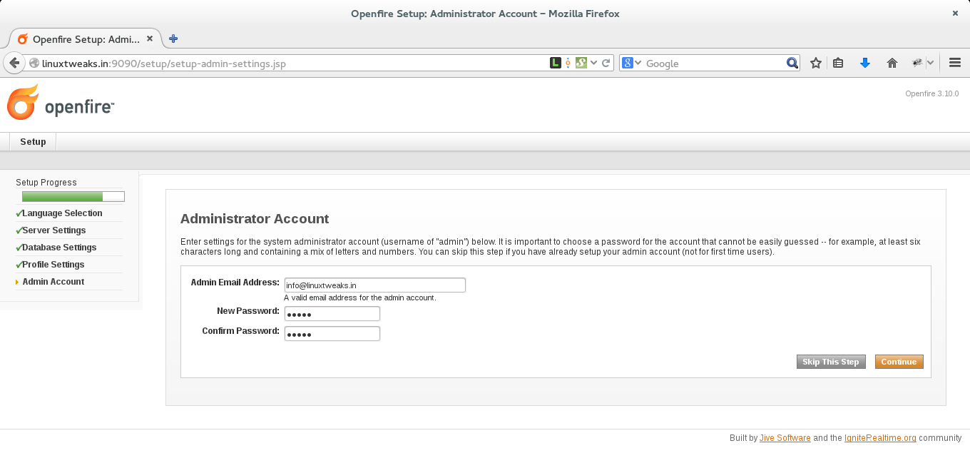Select Profile Settings step
The height and width of the screenshot is (473, 970).
click(x=53, y=265)
